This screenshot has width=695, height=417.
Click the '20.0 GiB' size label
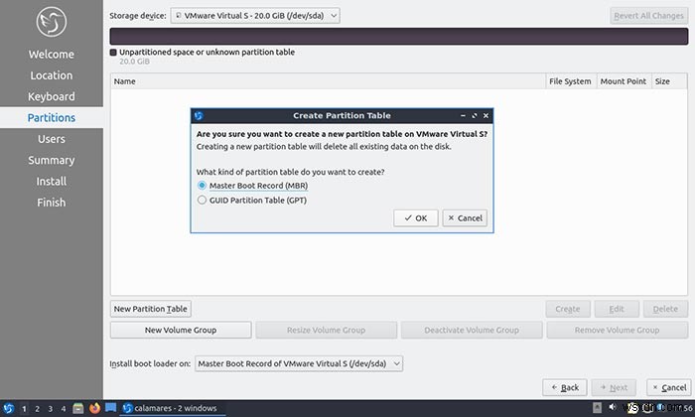point(134,62)
